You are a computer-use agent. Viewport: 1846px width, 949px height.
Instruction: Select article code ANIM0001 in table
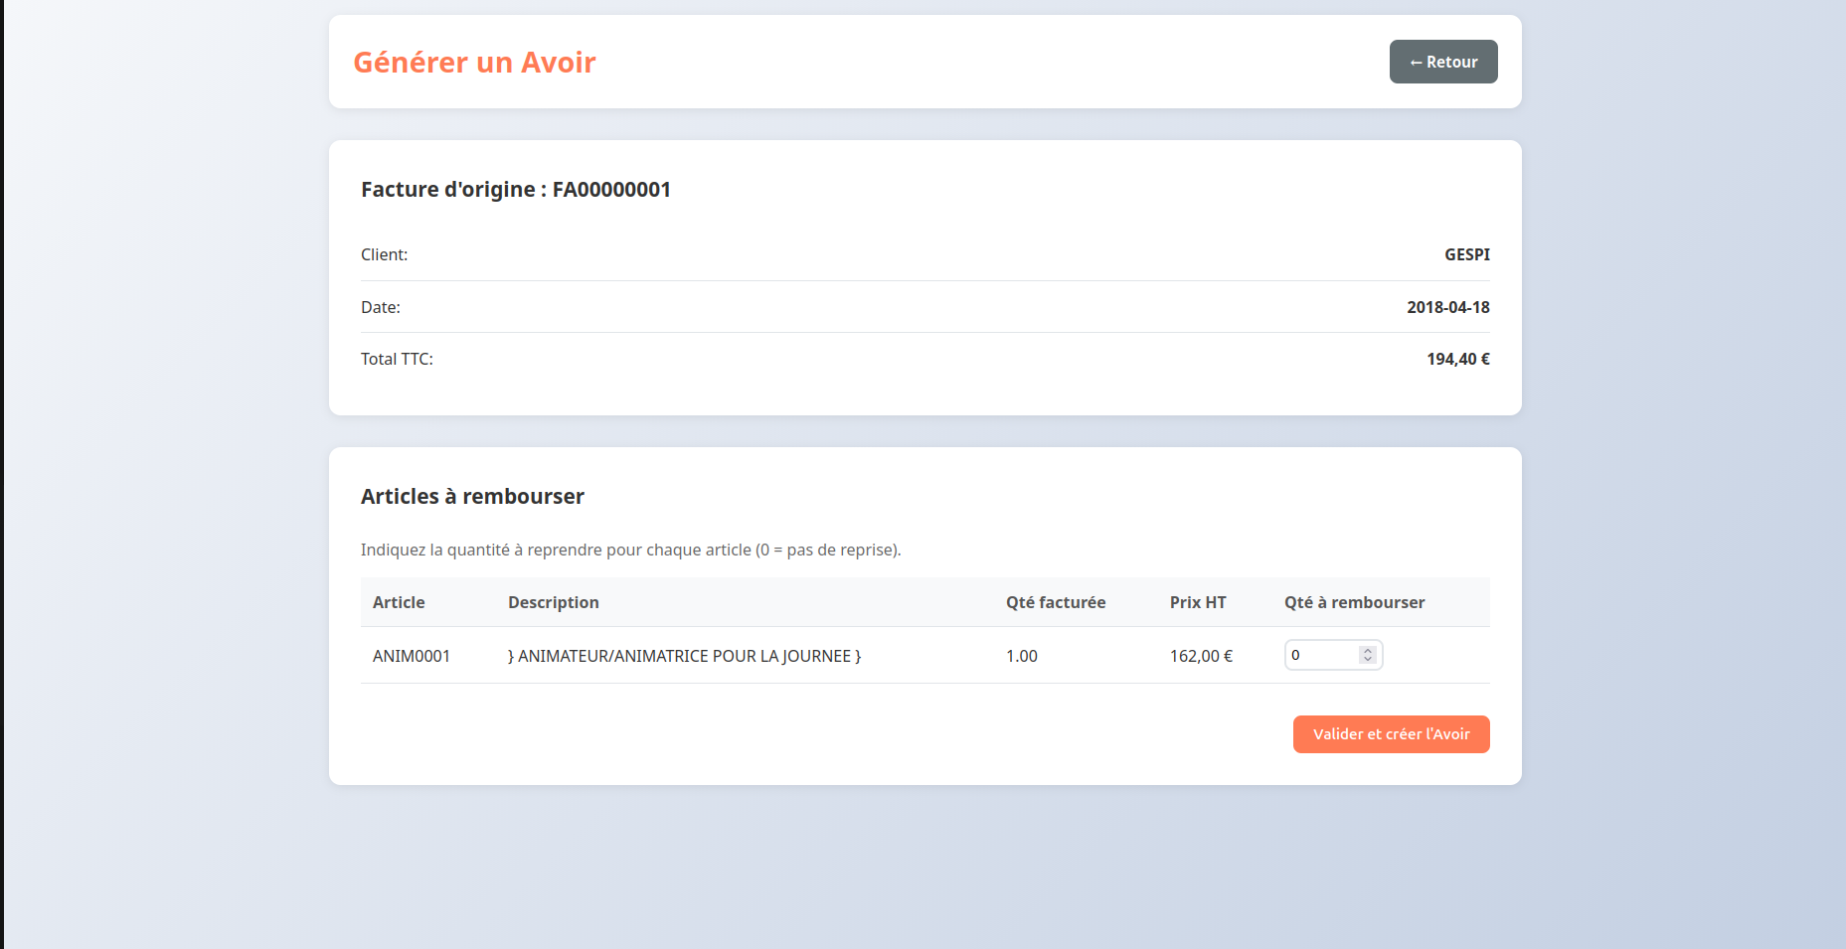tap(412, 656)
